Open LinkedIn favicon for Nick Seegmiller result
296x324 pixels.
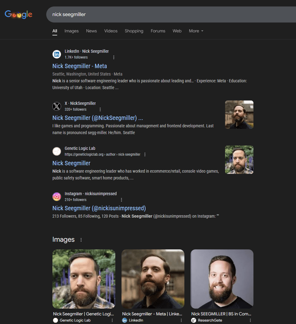57,54
